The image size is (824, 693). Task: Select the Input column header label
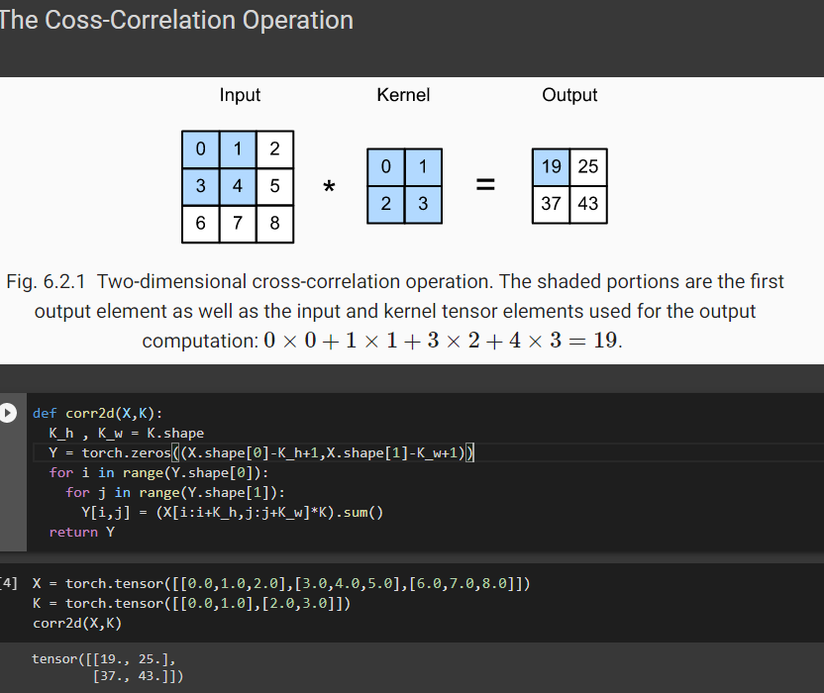click(x=240, y=95)
